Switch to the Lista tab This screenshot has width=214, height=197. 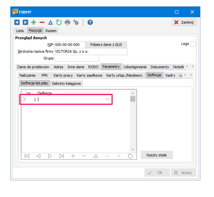20,31
